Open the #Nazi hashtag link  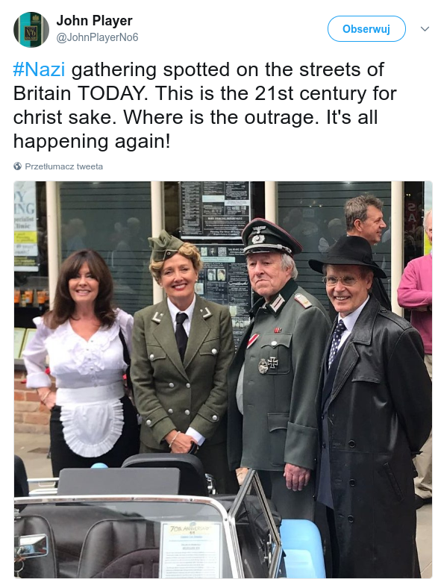[39, 69]
